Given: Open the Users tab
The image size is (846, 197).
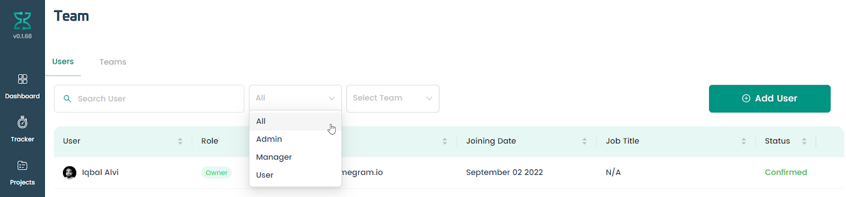Looking at the screenshot, I should click(63, 61).
